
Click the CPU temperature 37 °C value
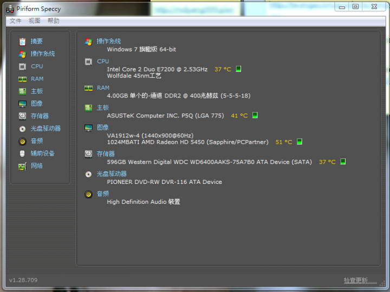click(x=223, y=69)
